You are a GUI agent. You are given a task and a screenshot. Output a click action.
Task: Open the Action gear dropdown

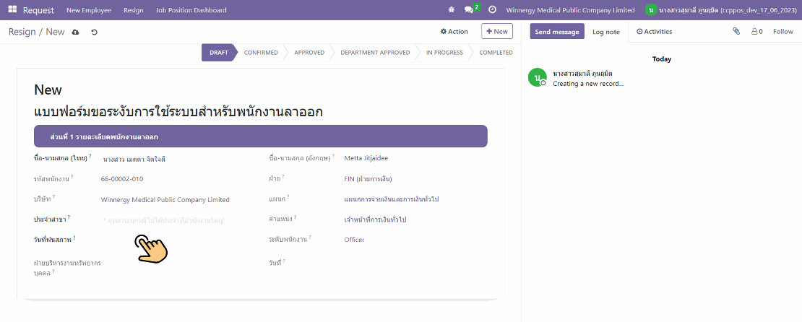454,32
